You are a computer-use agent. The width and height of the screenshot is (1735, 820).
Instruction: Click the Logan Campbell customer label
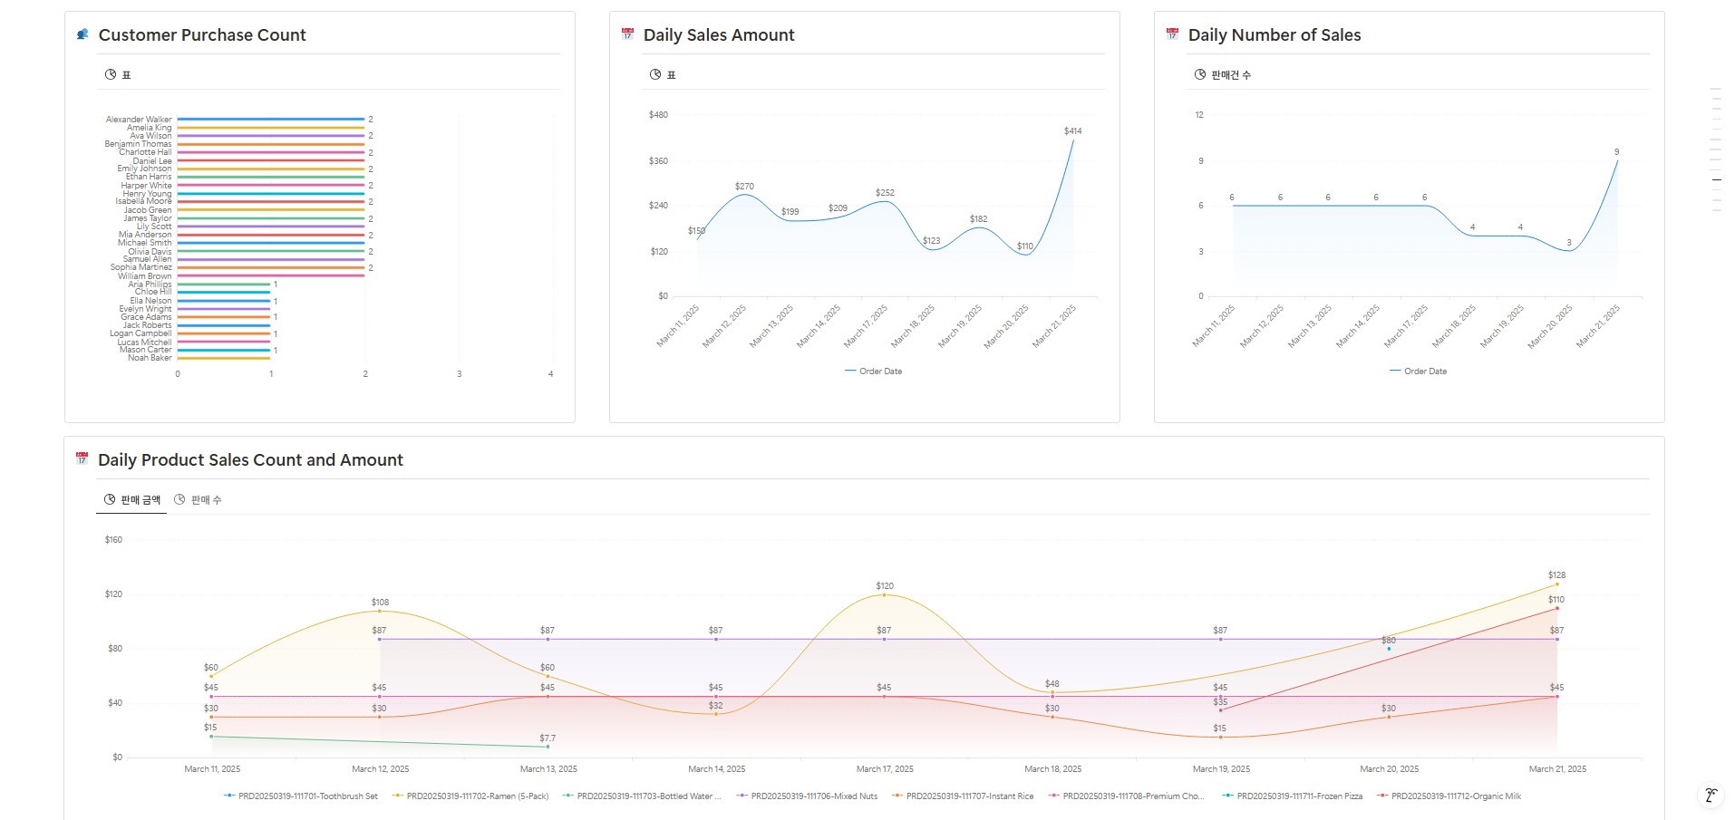pos(141,333)
